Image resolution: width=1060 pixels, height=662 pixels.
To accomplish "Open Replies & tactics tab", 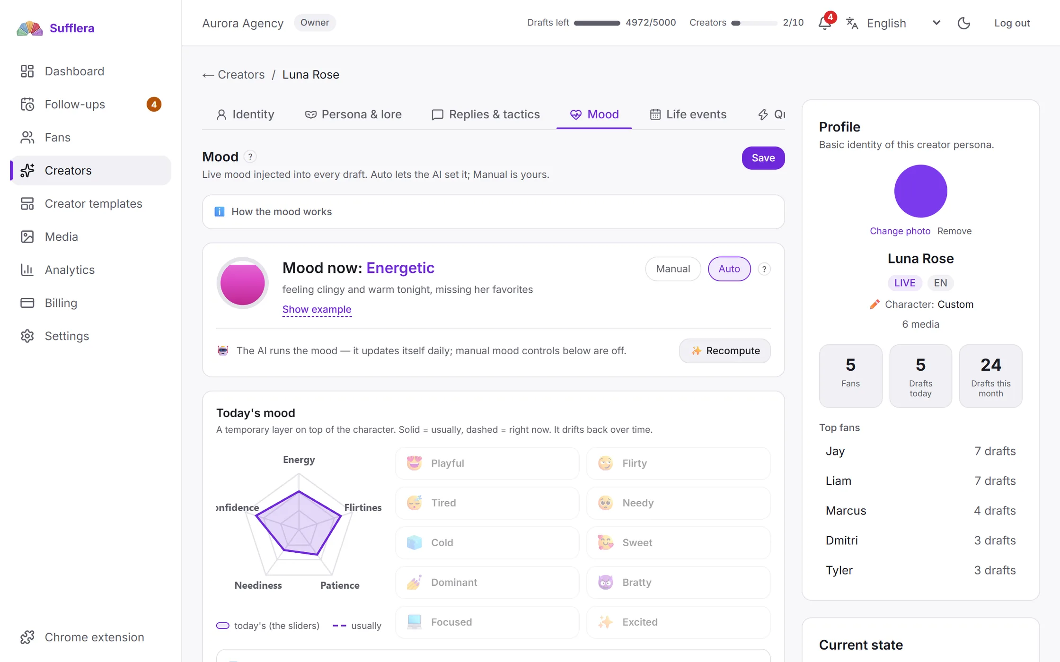I will click(486, 114).
